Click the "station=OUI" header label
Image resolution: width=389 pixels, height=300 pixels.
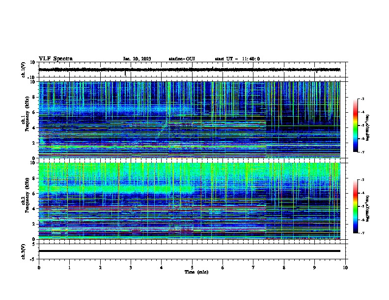pos(182,59)
